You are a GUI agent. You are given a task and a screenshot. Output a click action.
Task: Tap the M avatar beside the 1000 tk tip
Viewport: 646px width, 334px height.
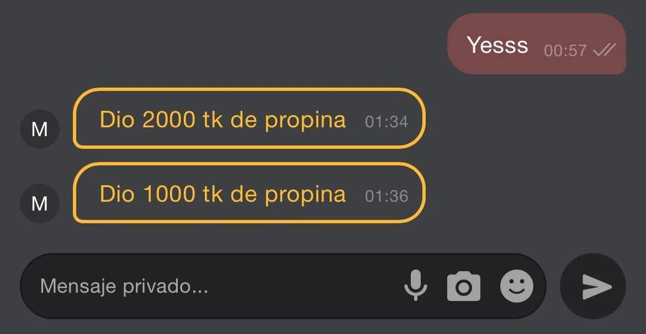pyautogui.click(x=40, y=203)
